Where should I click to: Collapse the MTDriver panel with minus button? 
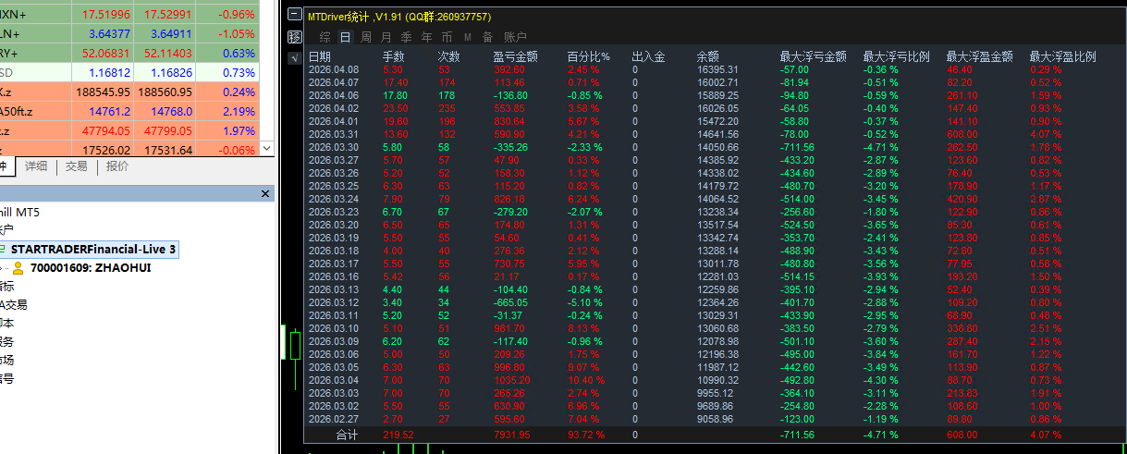[295, 16]
